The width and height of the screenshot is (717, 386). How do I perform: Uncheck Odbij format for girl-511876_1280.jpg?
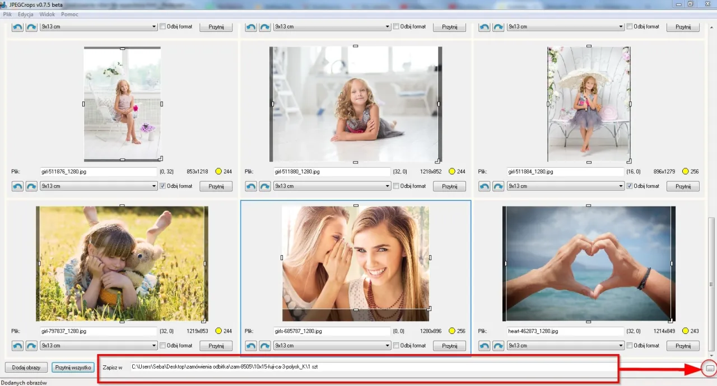point(163,186)
